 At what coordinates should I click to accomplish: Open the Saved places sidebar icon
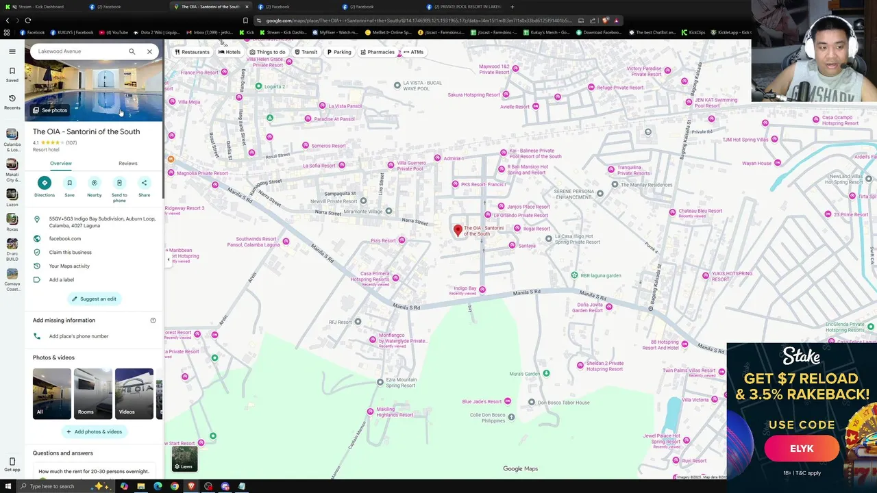pos(12,74)
